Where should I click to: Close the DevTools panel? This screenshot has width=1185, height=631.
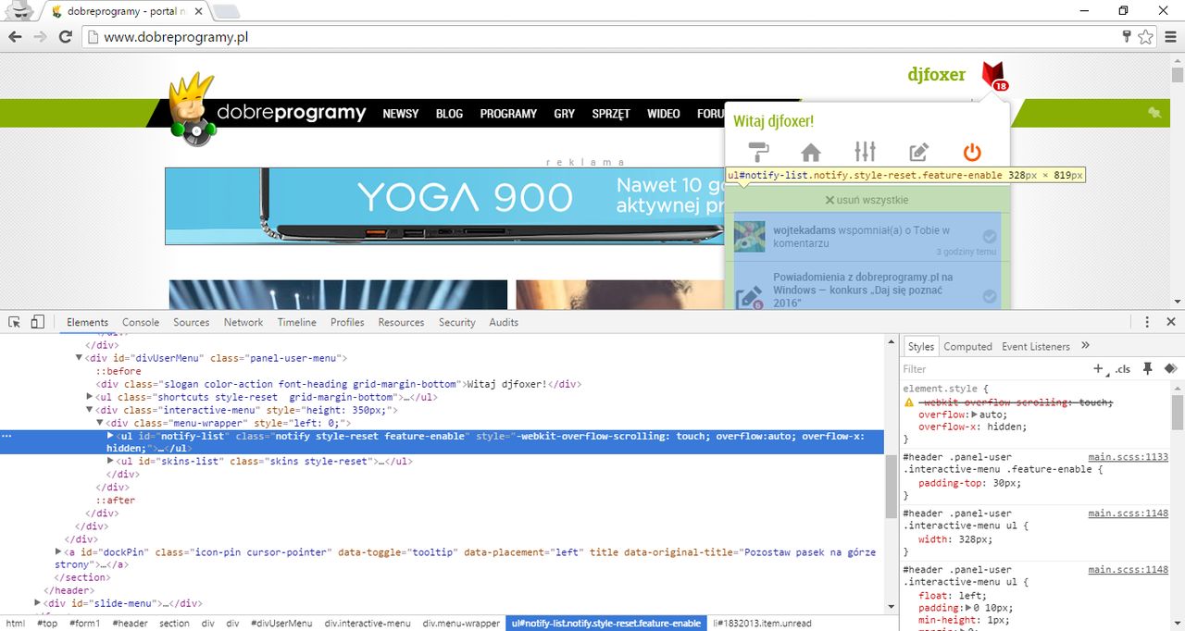1171,322
